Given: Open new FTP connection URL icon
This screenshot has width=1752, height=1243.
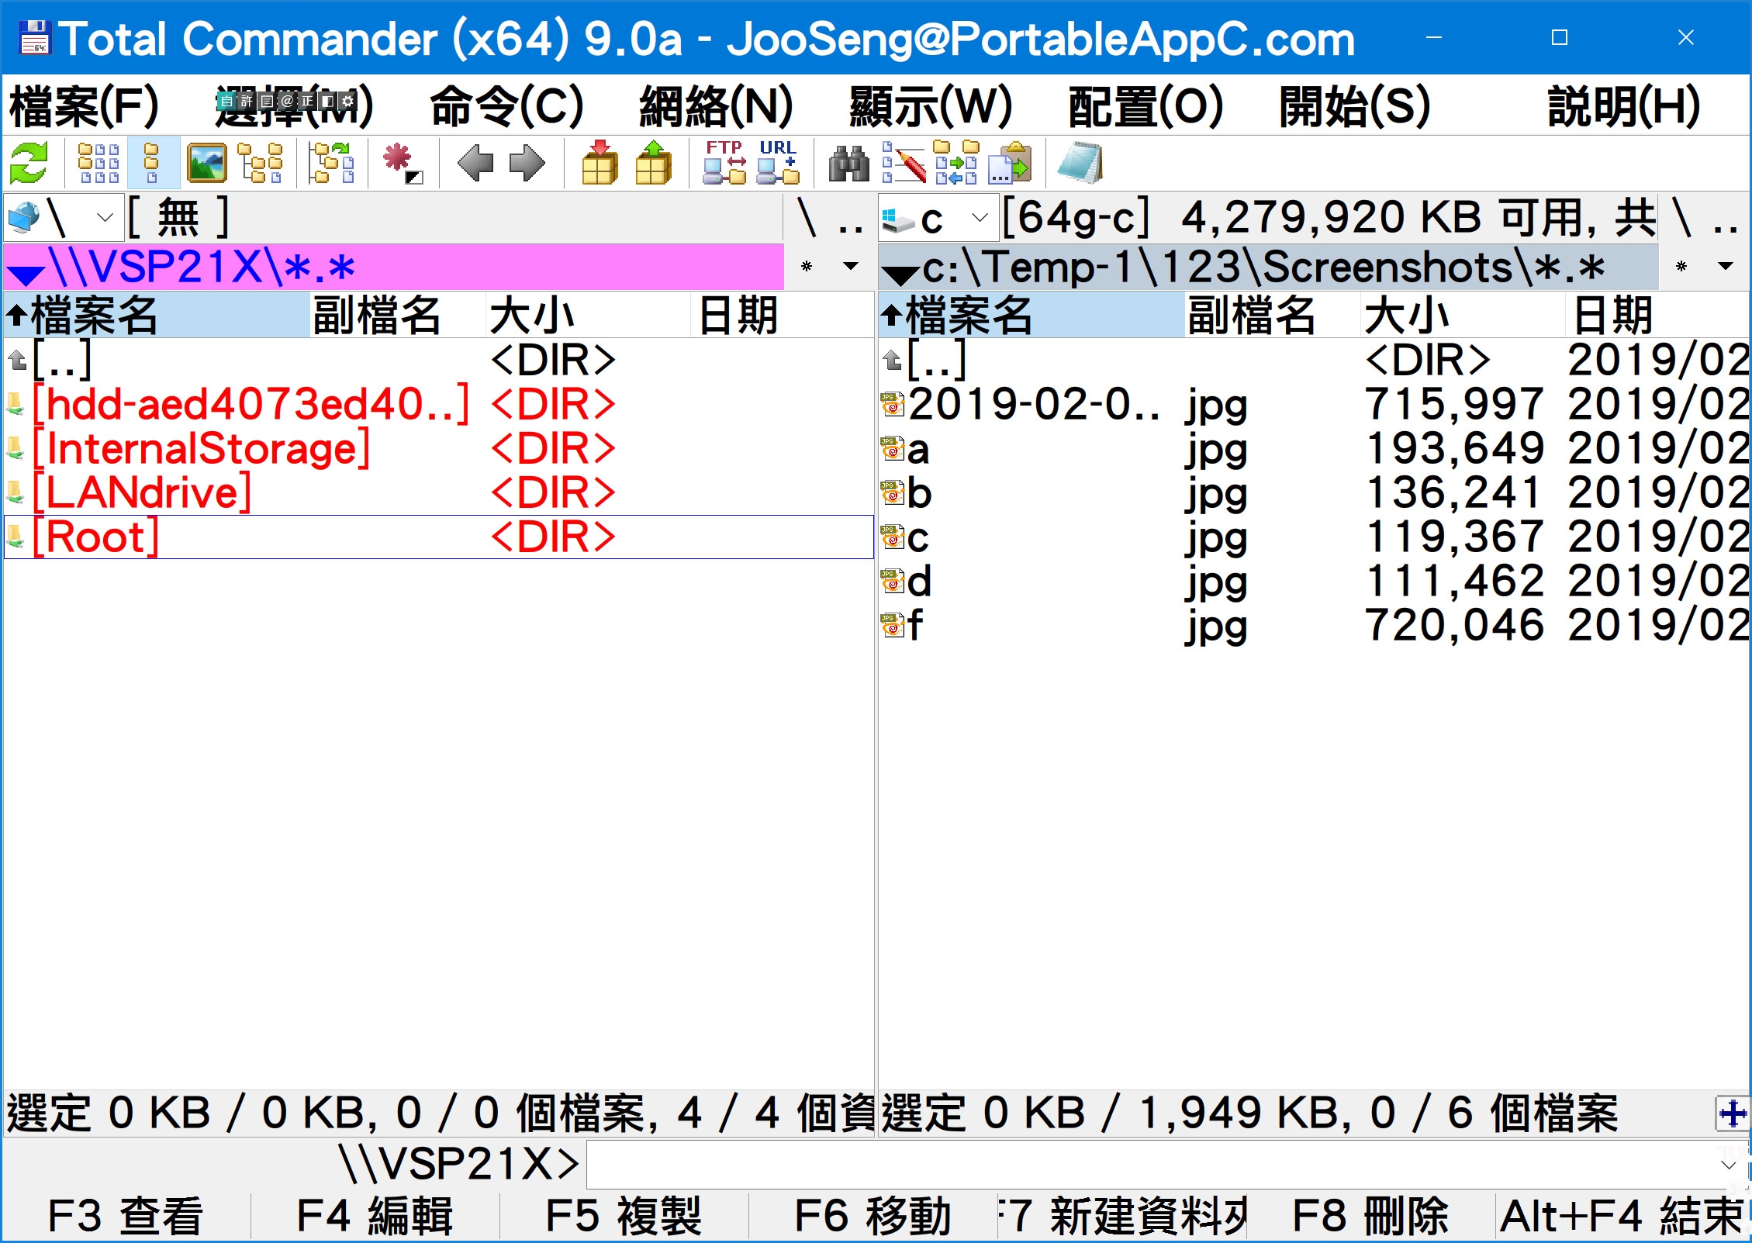Looking at the screenshot, I should tap(778, 163).
